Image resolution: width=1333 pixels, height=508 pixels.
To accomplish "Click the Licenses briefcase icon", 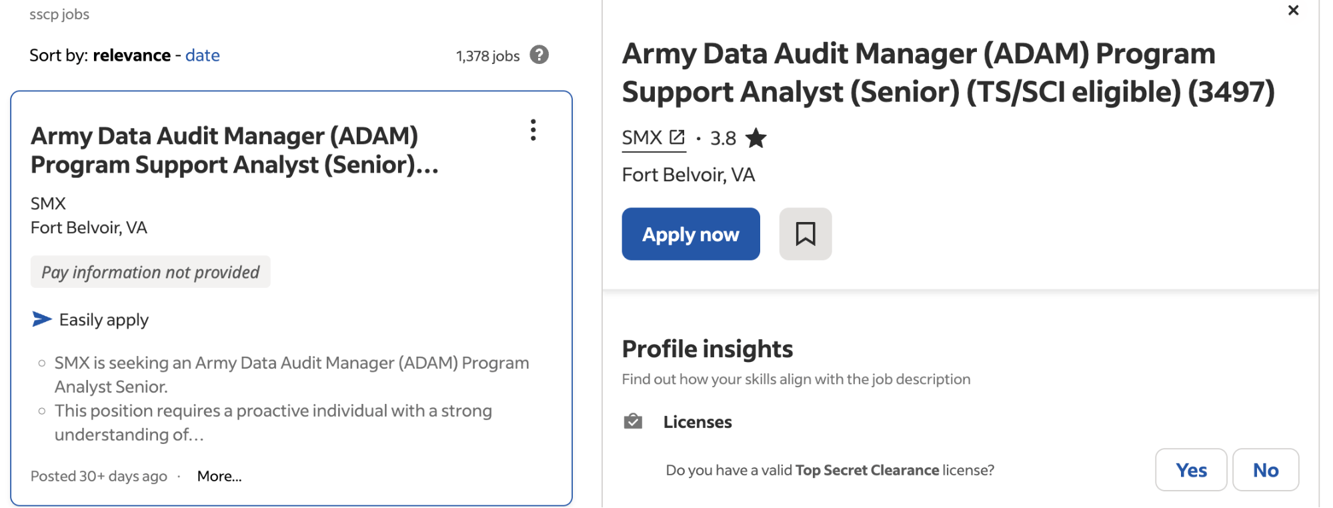I will tap(633, 421).
